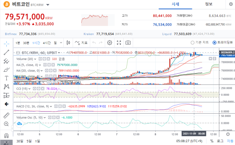Expand the MACD indicator options chevron

click(x=51, y=106)
